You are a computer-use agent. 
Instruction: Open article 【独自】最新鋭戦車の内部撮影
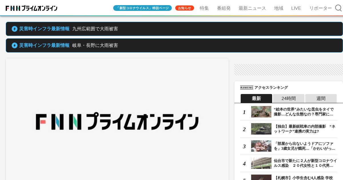point(305,129)
